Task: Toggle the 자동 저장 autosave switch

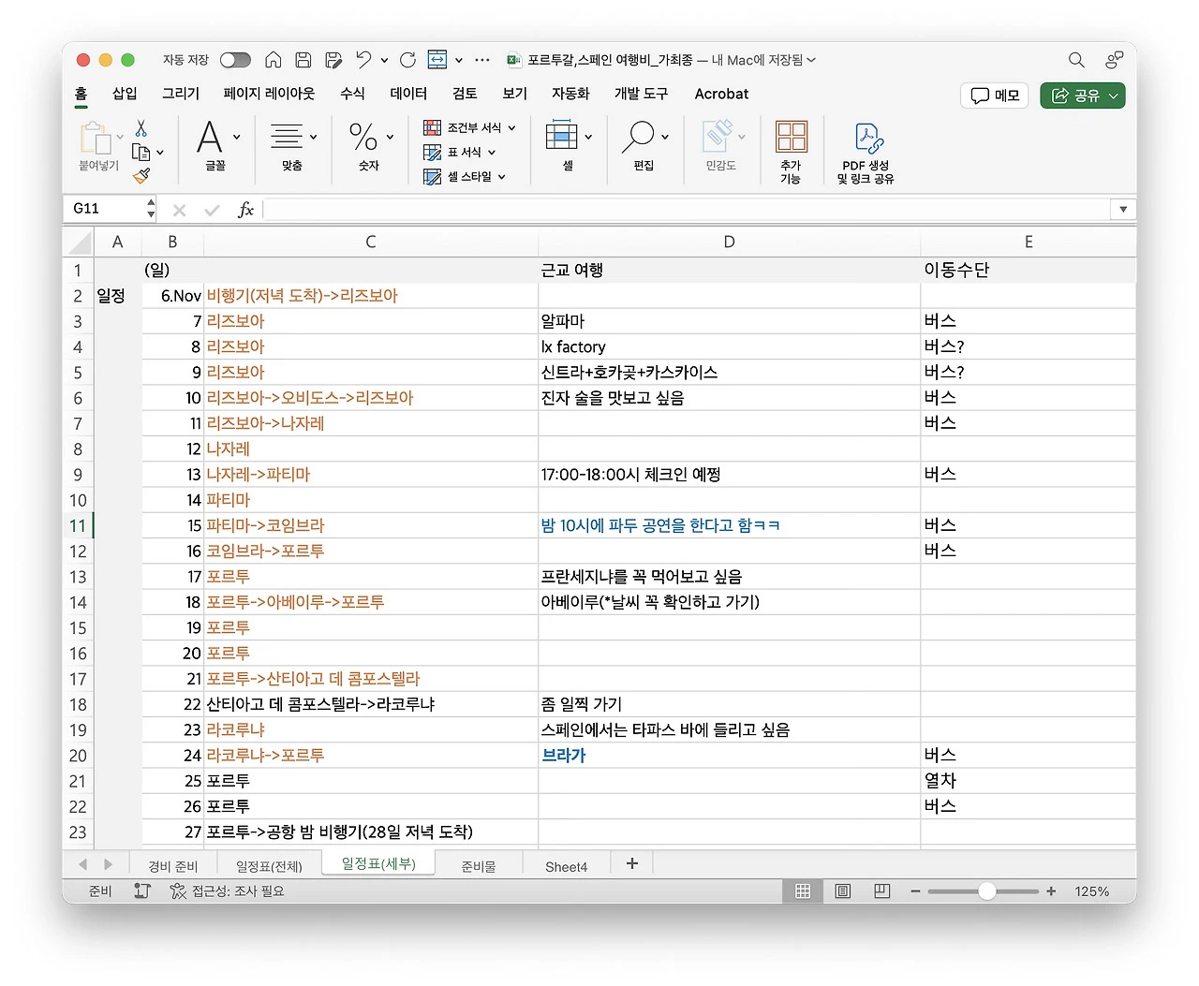Action: pos(235,60)
